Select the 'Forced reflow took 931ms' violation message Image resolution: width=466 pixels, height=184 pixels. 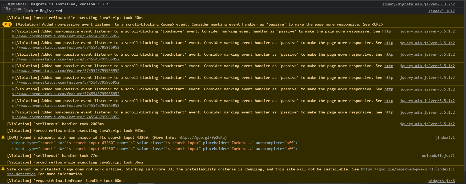tap(76, 130)
